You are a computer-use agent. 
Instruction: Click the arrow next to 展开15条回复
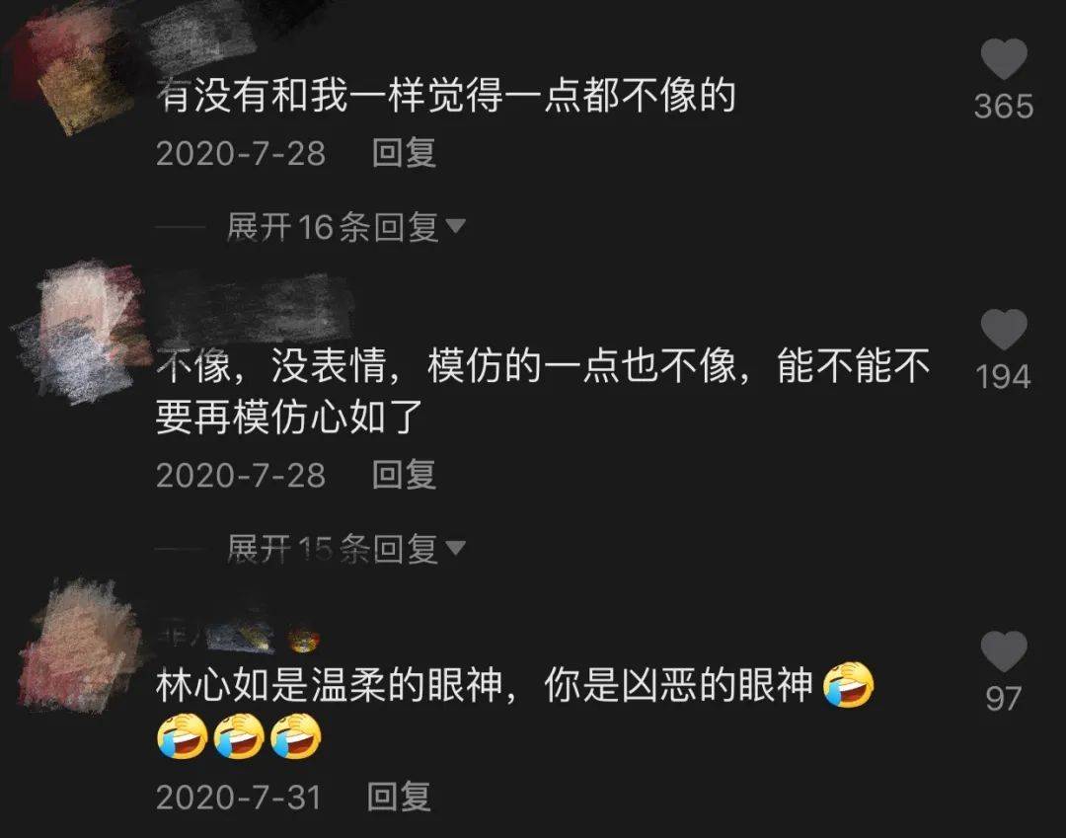coord(455,547)
